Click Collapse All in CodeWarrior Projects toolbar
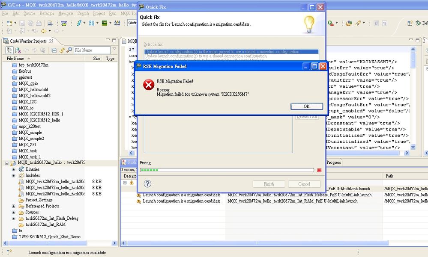Screen dimensions: 428x257 pyautogui.click(x=54, y=50)
